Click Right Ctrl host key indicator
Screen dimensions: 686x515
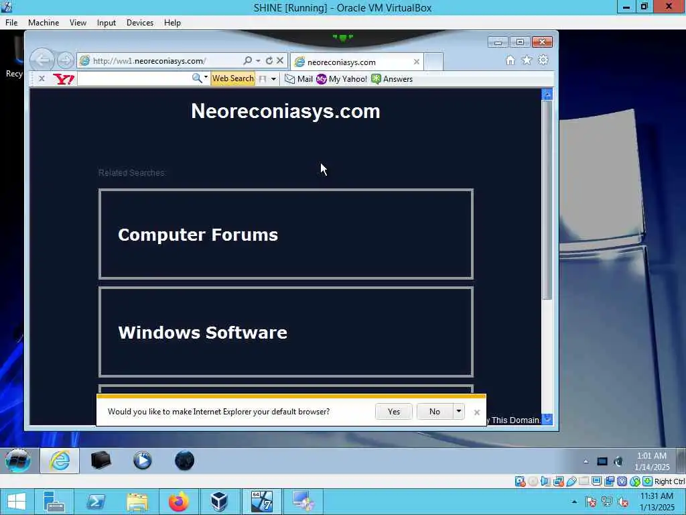[x=669, y=481]
